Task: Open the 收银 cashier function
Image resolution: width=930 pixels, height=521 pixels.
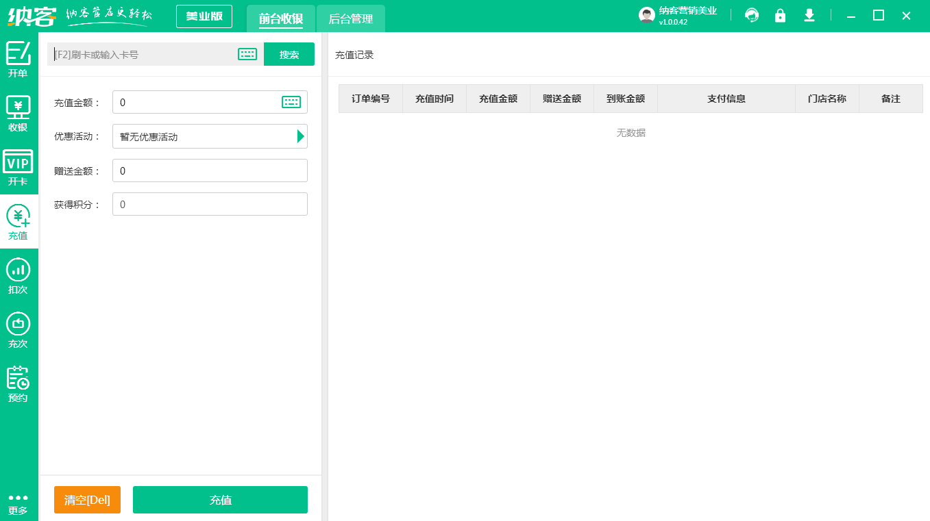Action: click(x=19, y=112)
